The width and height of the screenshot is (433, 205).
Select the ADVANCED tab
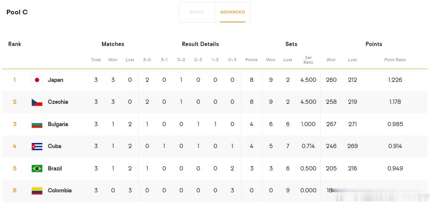tap(232, 12)
